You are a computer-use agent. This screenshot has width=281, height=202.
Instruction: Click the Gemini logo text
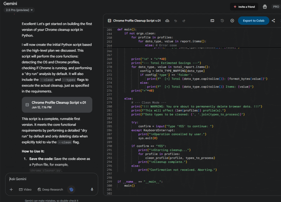tap(10, 4)
